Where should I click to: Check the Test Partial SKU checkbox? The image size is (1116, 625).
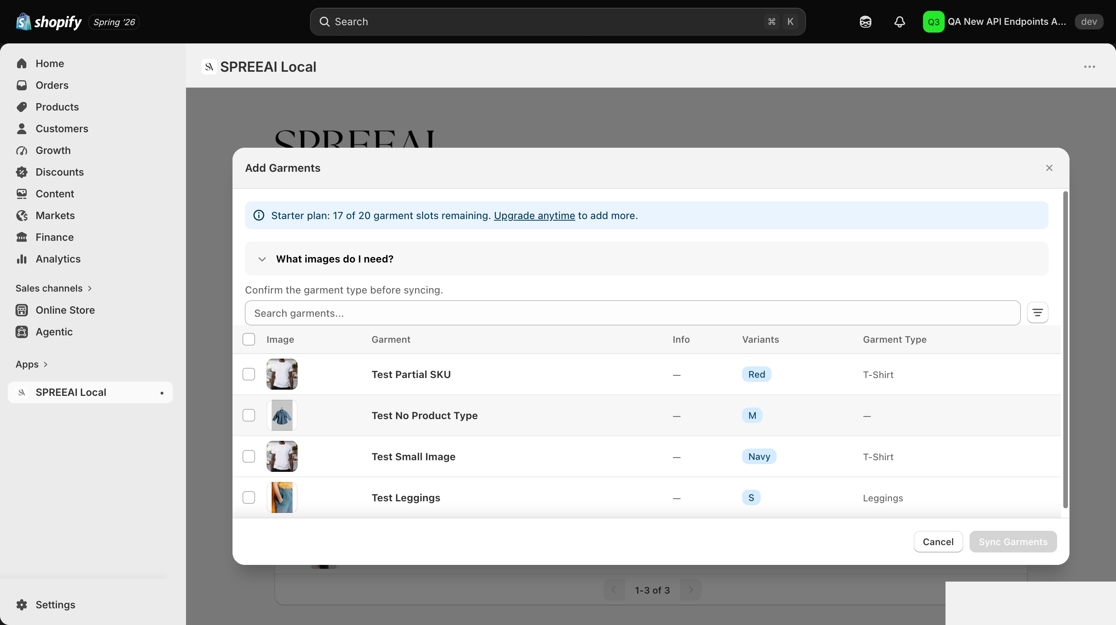pos(249,374)
